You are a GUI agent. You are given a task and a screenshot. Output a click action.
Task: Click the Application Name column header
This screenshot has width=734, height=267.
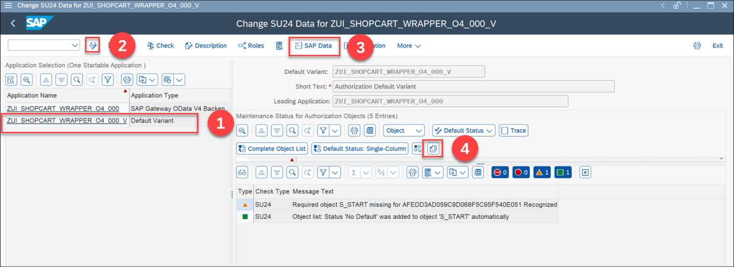coord(67,95)
